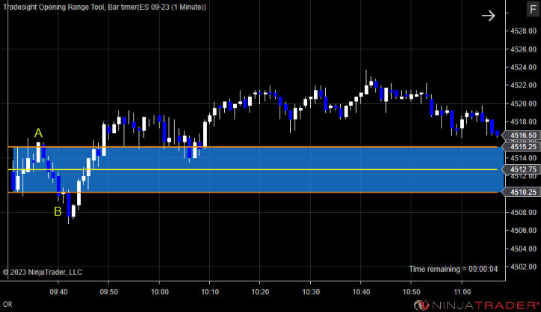This screenshot has height=312, width=541.
Task: Click the yellow opening range midline
Action: coord(253,169)
